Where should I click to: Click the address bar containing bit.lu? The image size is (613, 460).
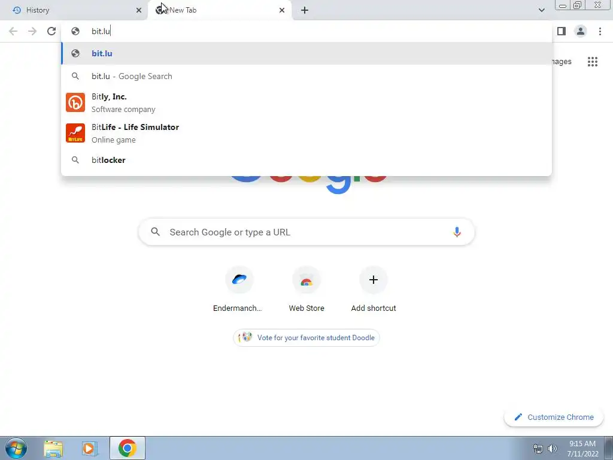(306, 31)
